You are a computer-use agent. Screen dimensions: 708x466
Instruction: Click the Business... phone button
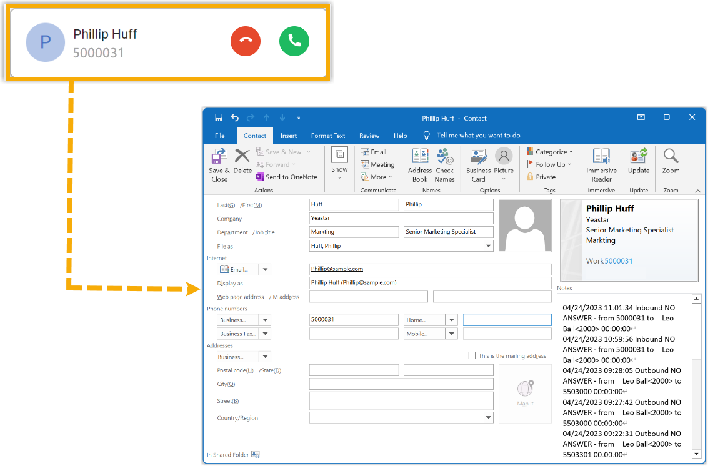point(238,320)
